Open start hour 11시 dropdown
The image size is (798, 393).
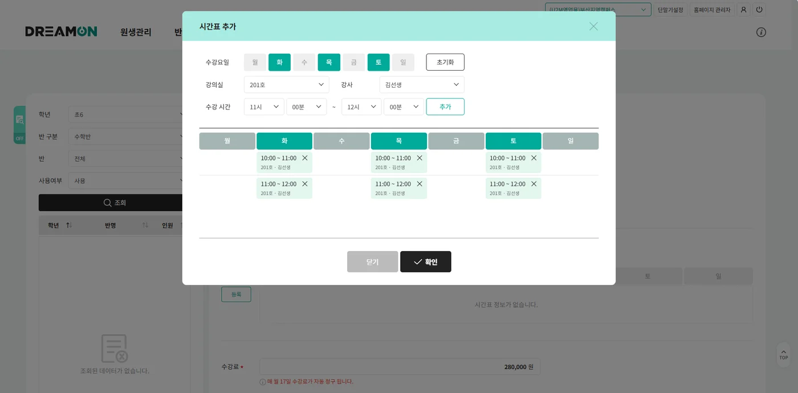pyautogui.click(x=264, y=107)
